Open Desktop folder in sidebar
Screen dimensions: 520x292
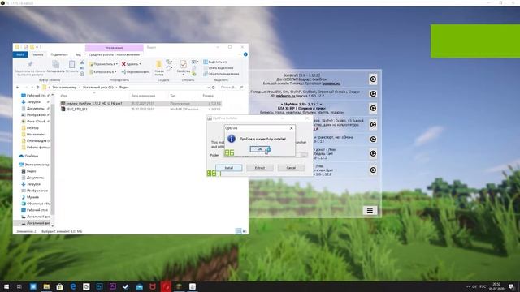pyautogui.click(x=32, y=128)
